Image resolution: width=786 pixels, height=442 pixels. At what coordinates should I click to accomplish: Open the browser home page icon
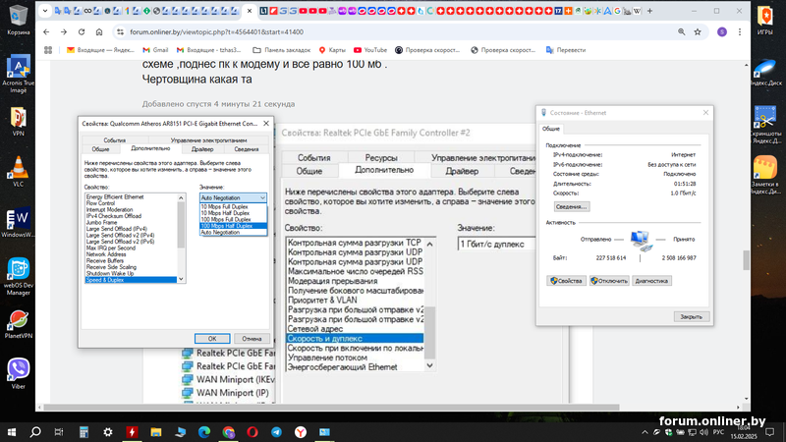(99, 32)
